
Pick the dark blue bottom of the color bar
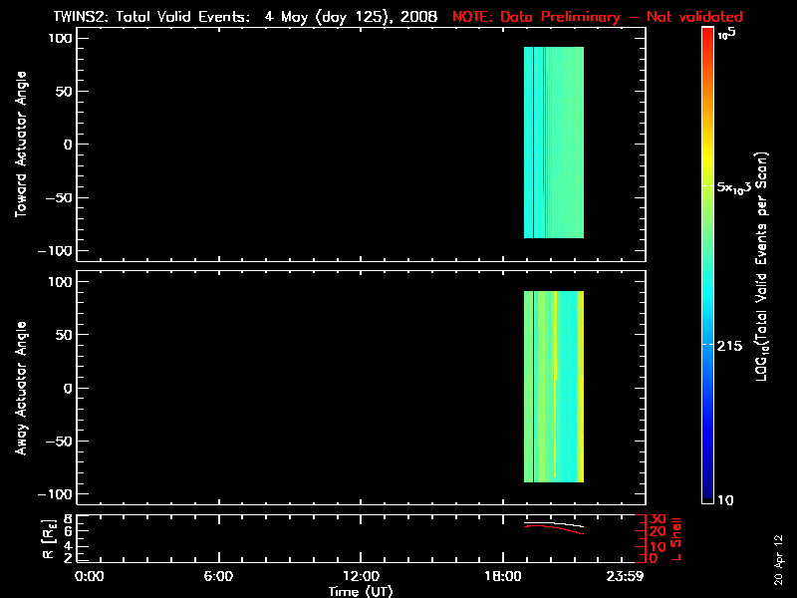pyautogui.click(x=707, y=495)
